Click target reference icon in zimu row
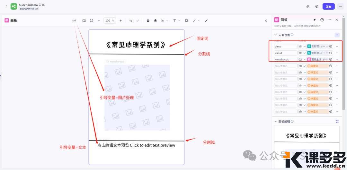Screen dimensions: 347x170 point(331,47)
